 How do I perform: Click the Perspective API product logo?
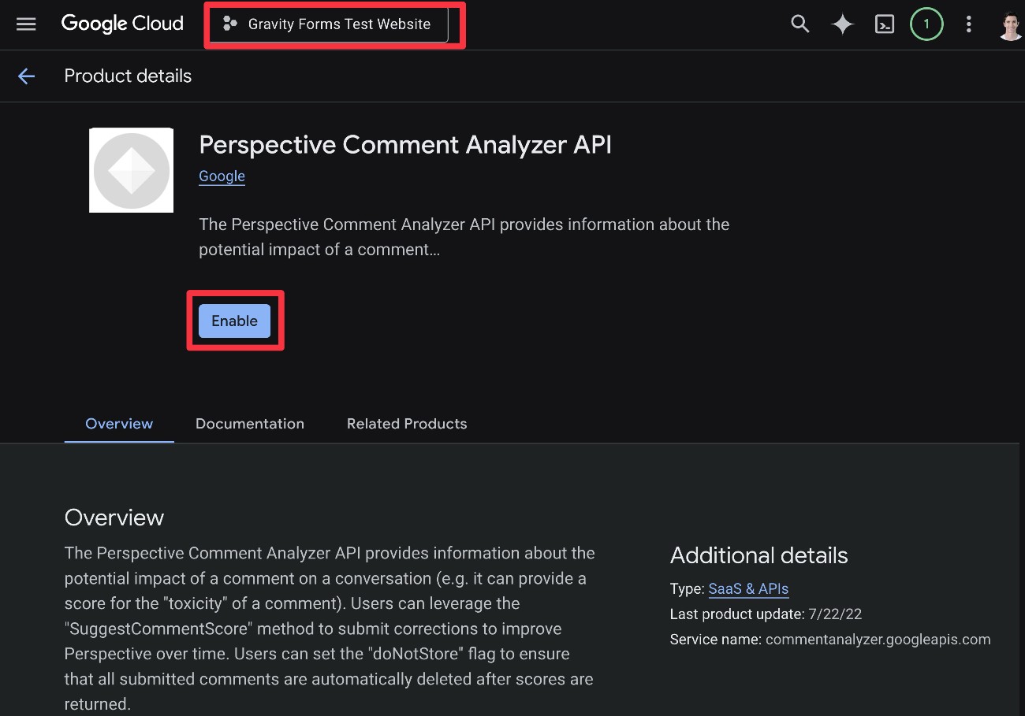point(131,169)
